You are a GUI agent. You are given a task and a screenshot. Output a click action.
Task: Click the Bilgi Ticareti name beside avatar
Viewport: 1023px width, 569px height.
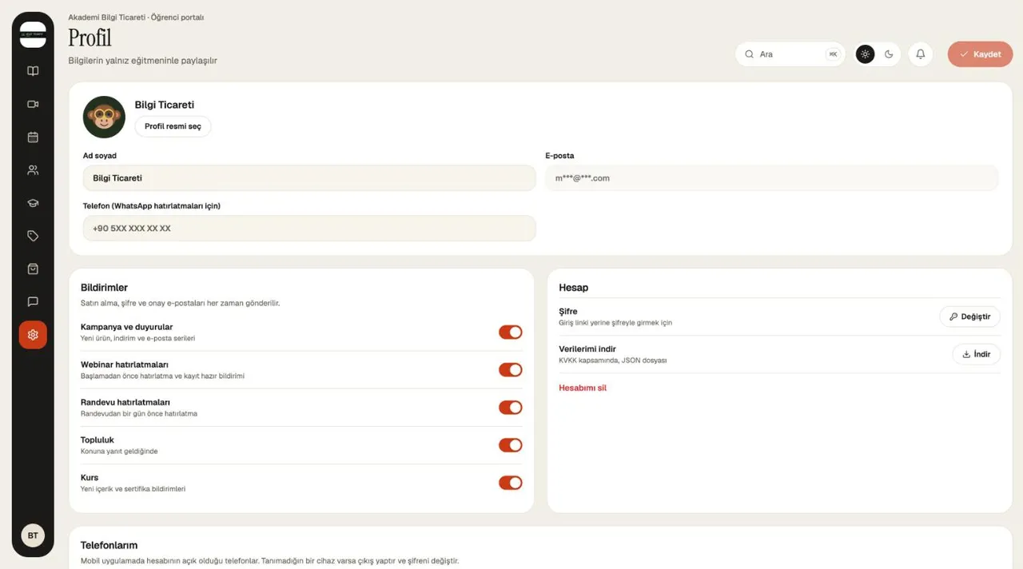coord(164,105)
